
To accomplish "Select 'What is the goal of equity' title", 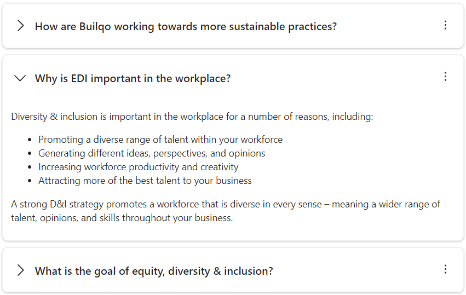I will point(154,271).
